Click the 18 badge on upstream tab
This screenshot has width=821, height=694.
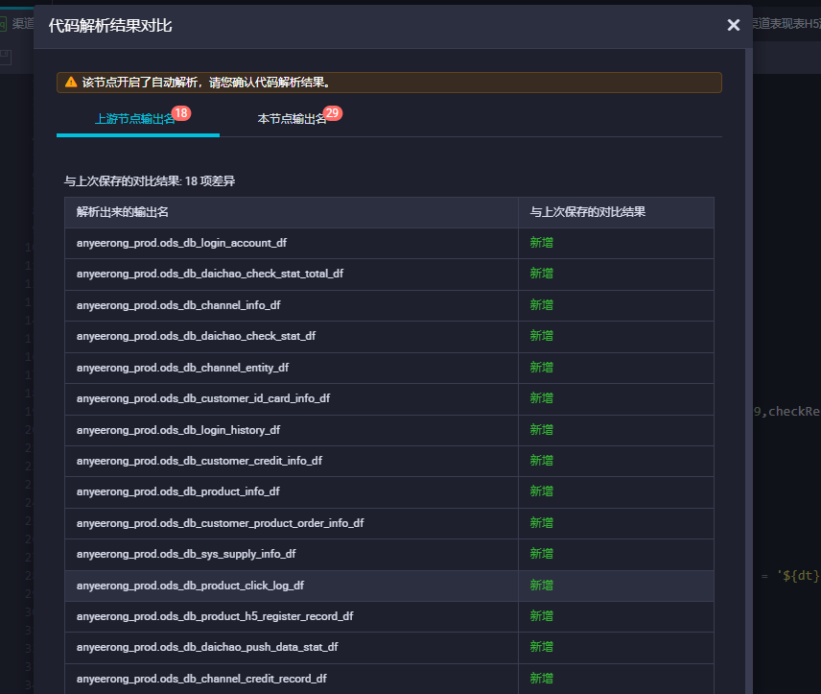pyautogui.click(x=181, y=113)
